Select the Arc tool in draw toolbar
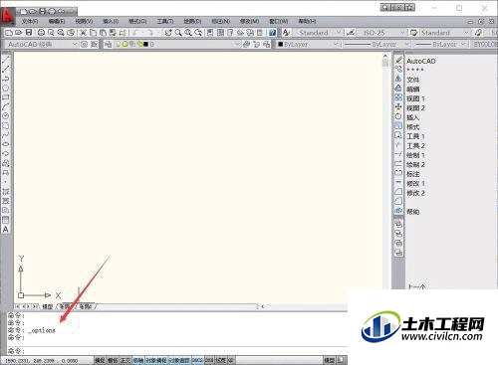The image size is (498, 365). (6, 106)
